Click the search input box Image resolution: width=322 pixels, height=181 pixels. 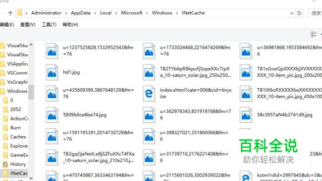point(315,13)
